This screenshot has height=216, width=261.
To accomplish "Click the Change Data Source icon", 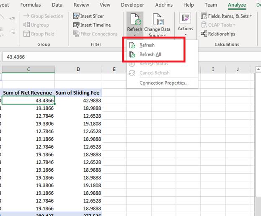I will pyautogui.click(x=158, y=19).
